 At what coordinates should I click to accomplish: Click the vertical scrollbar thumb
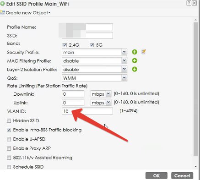click(195, 89)
